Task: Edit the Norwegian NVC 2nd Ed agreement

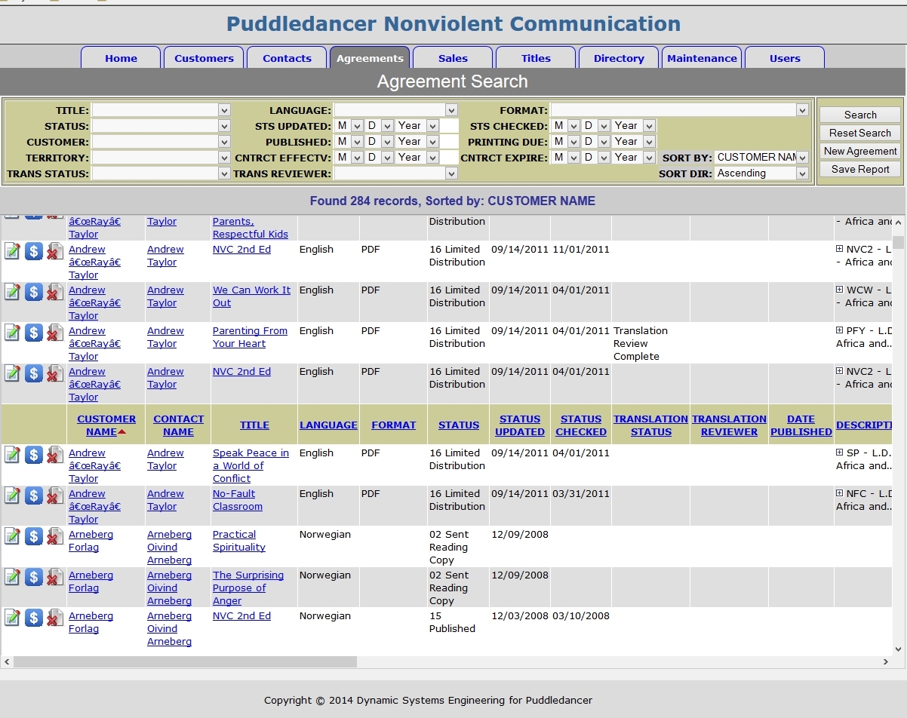Action: 12,618
